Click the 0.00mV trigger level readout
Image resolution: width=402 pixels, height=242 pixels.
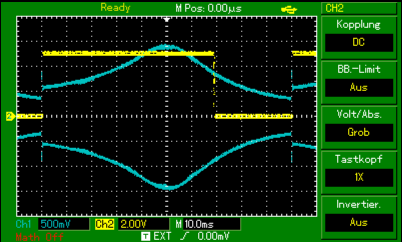pos(213,234)
